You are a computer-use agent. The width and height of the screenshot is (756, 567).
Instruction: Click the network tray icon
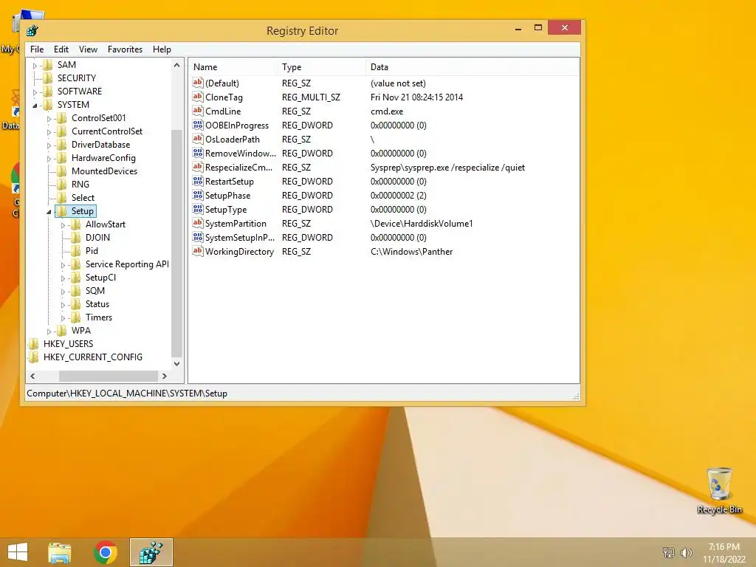(668, 553)
